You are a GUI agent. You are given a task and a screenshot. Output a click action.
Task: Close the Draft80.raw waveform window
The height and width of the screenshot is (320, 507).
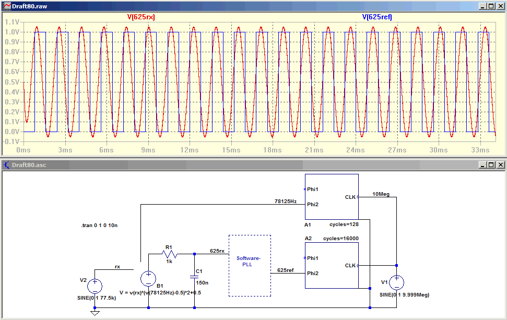tap(500, 6)
